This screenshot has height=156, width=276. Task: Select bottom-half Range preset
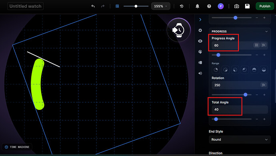(x=264, y=70)
